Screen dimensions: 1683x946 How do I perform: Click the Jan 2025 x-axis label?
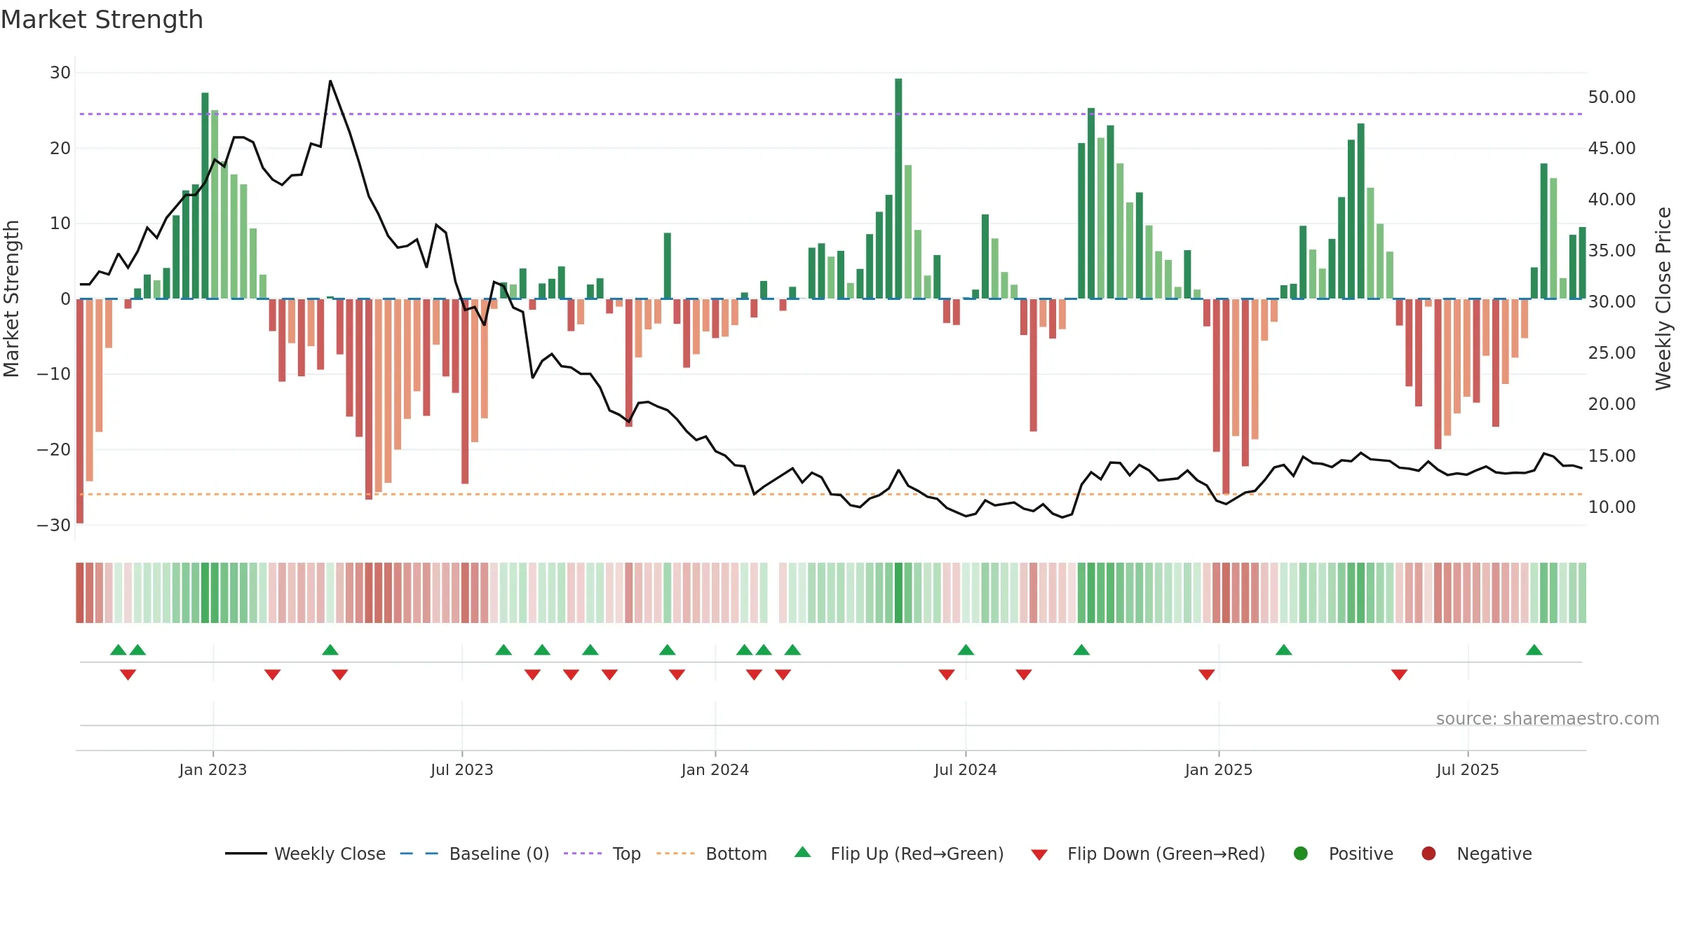click(1219, 769)
